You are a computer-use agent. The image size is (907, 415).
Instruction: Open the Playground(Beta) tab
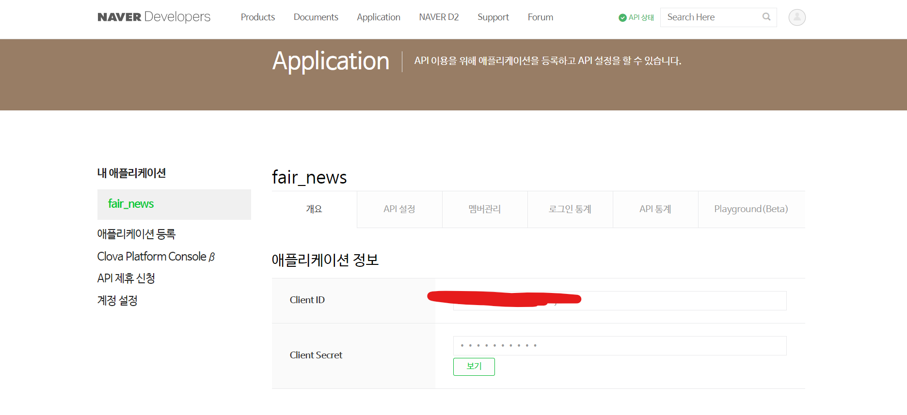point(751,209)
